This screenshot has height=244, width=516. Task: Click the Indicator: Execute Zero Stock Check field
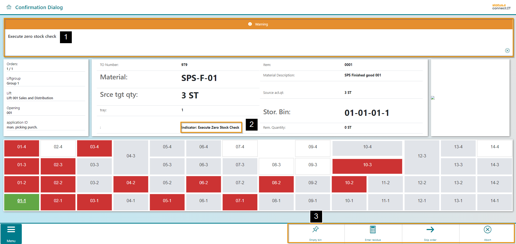coord(210,128)
